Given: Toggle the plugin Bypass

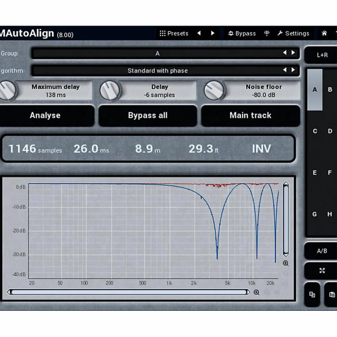Looking at the screenshot, I should coord(242,33).
